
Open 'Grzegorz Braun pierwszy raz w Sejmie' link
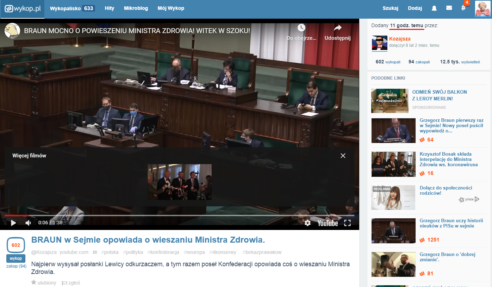(451, 126)
